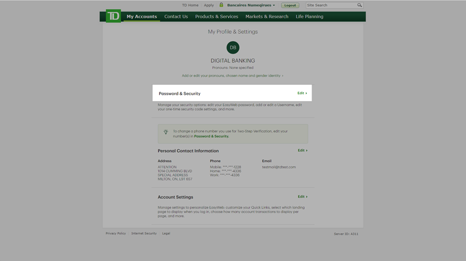Click Personal Contact Information heading
The width and height of the screenshot is (466, 261).
pos(188,151)
